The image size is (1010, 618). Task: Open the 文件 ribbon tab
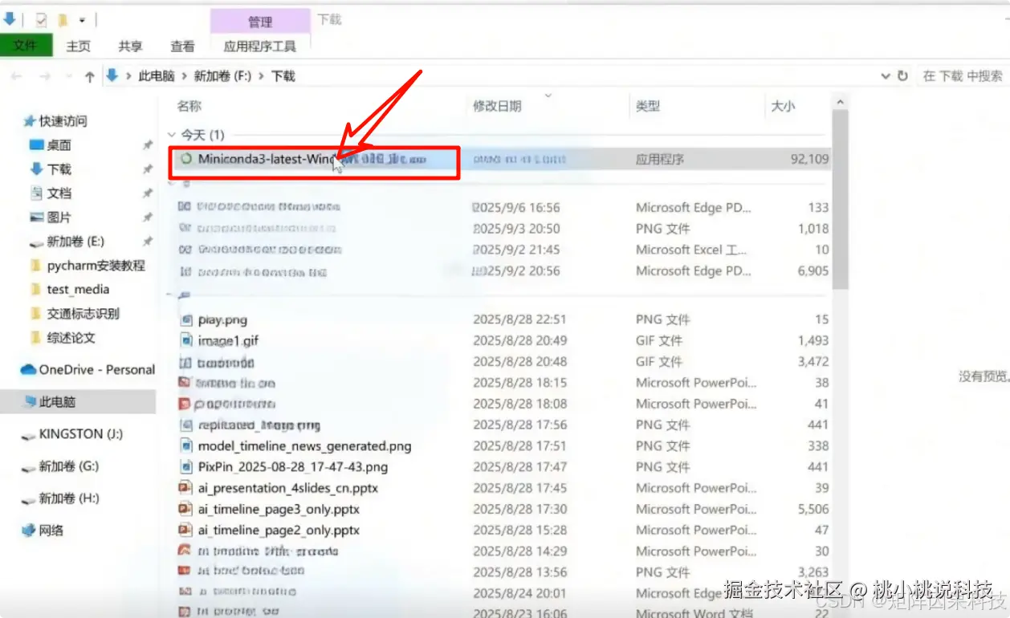pos(26,46)
